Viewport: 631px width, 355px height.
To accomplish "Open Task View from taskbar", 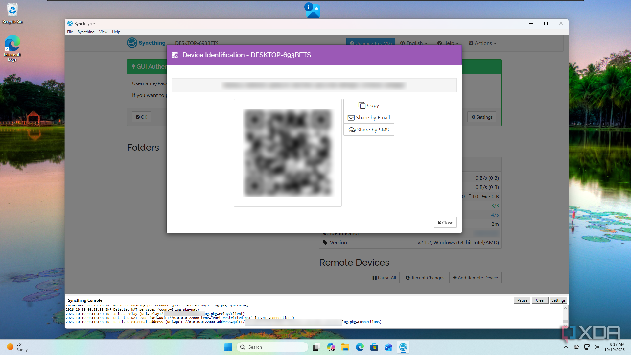I will [x=316, y=347].
